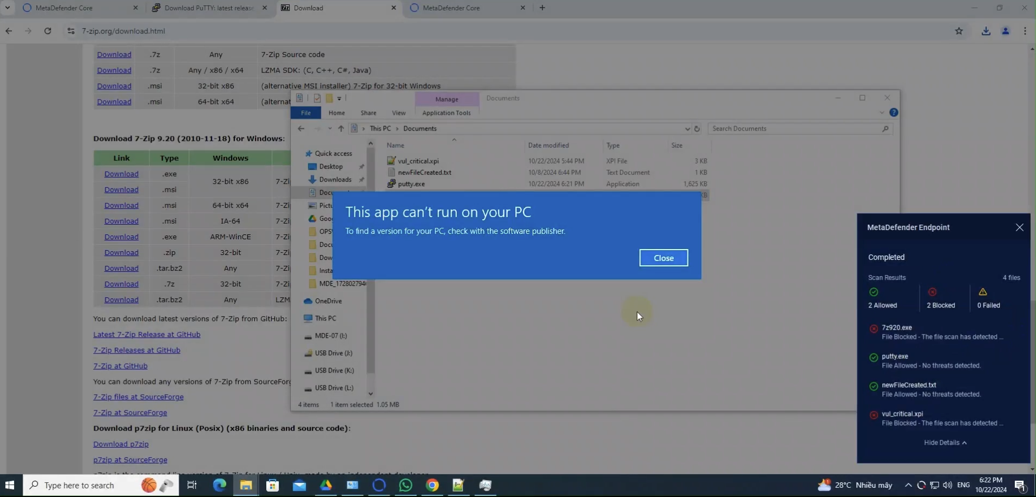This screenshot has height=497, width=1036.
Task: Open USB Drive (K:)
Action: click(334, 370)
